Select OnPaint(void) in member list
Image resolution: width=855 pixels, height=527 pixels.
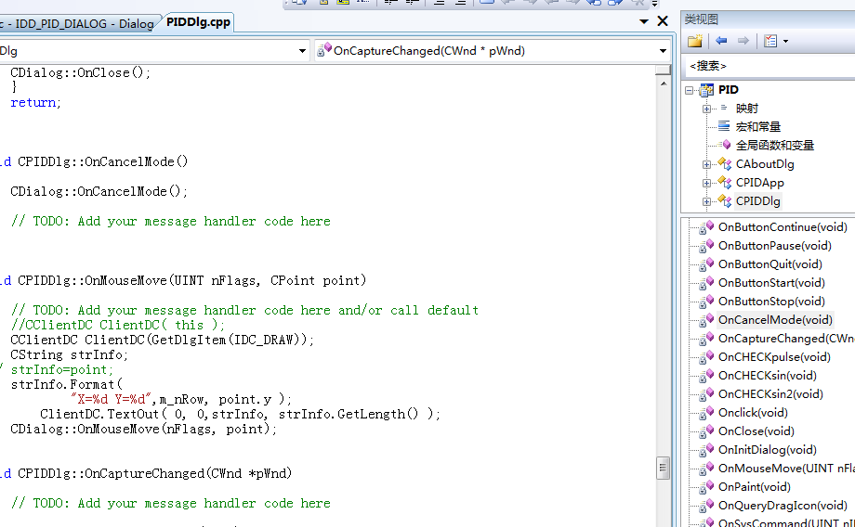(754, 487)
